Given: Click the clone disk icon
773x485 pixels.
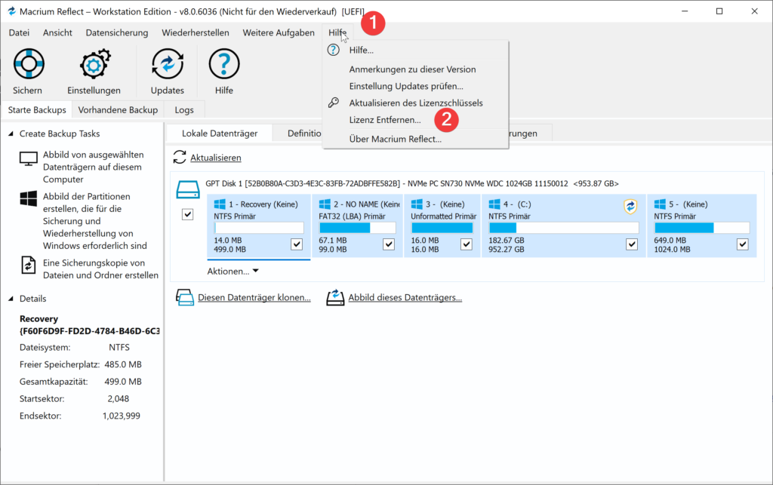Looking at the screenshot, I should pos(185,297).
